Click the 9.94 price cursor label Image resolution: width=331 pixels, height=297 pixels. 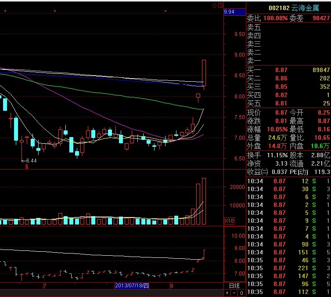(229, 12)
